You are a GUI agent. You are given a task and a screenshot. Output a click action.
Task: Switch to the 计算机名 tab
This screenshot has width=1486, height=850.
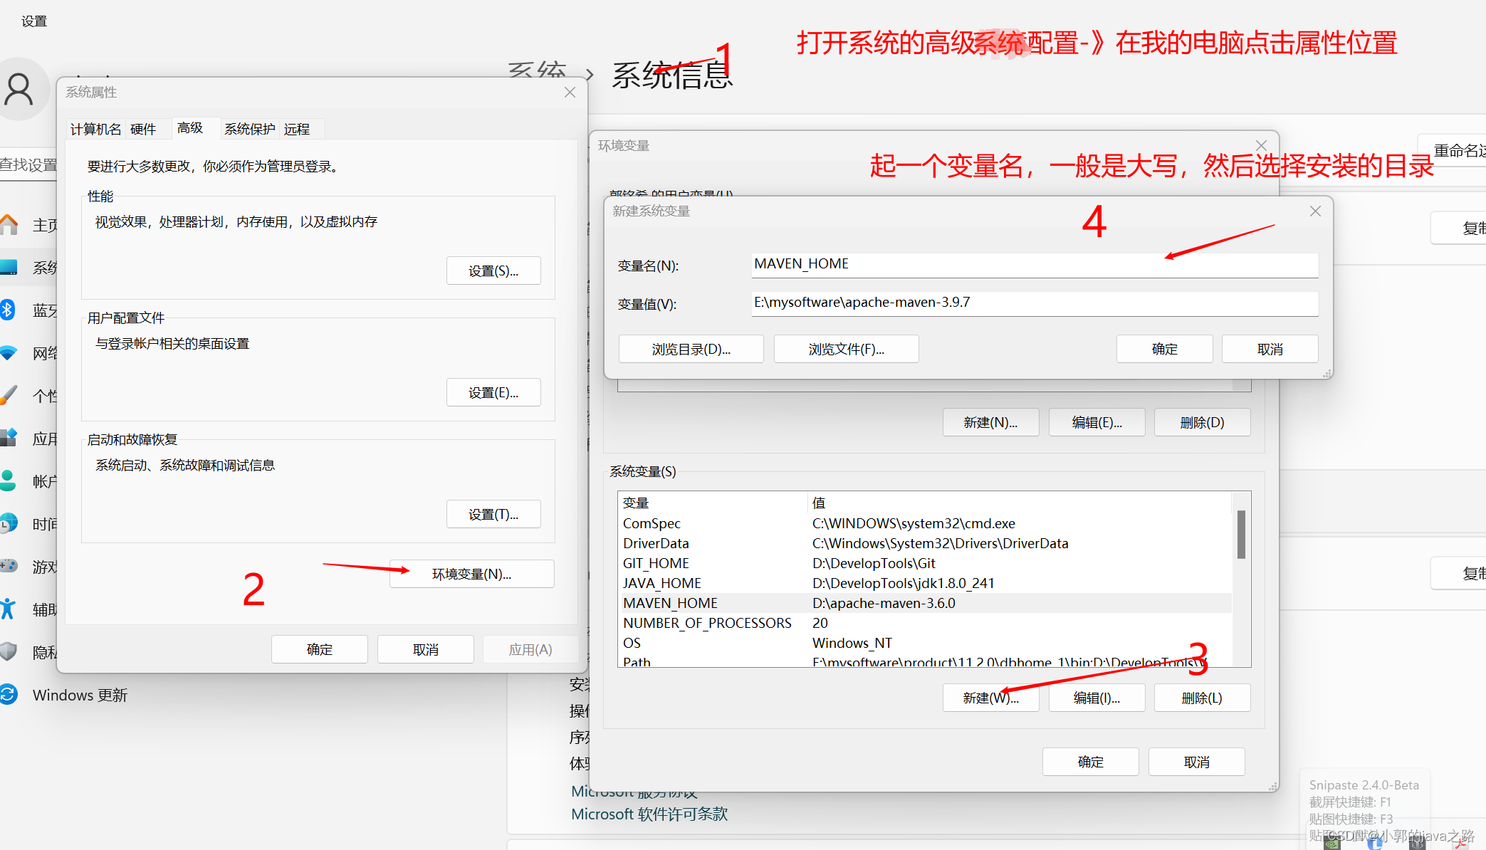click(x=95, y=129)
